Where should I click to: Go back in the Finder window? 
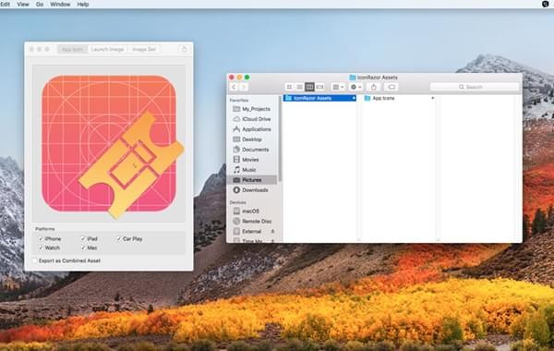(234, 87)
